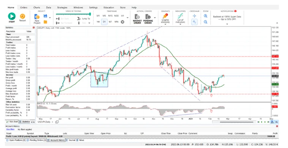288x148 pixels.
Task: Toggle chart auto-scroll Au button
Action: coord(277,122)
